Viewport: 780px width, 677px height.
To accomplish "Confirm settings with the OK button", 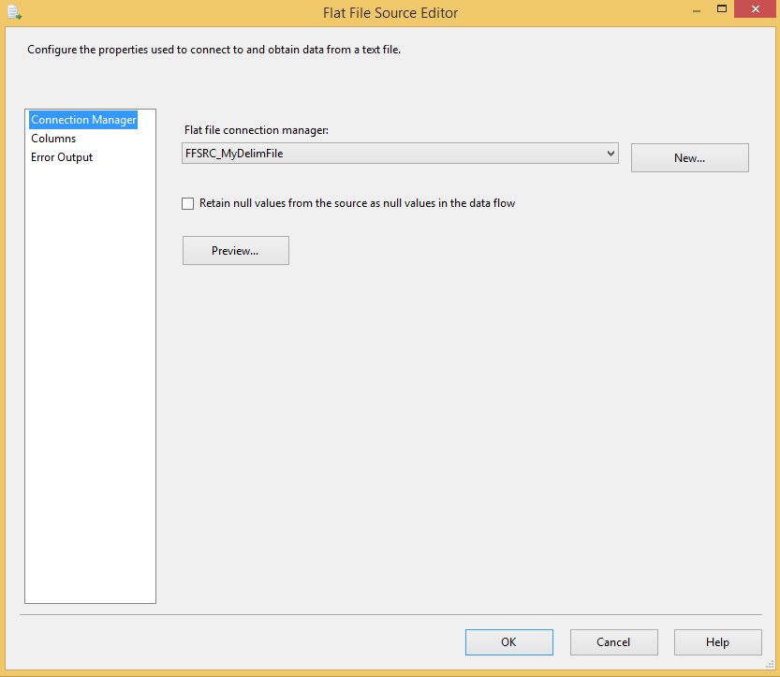I will (508, 642).
